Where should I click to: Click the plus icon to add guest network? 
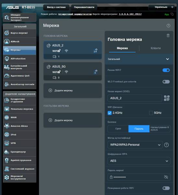(50, 120)
